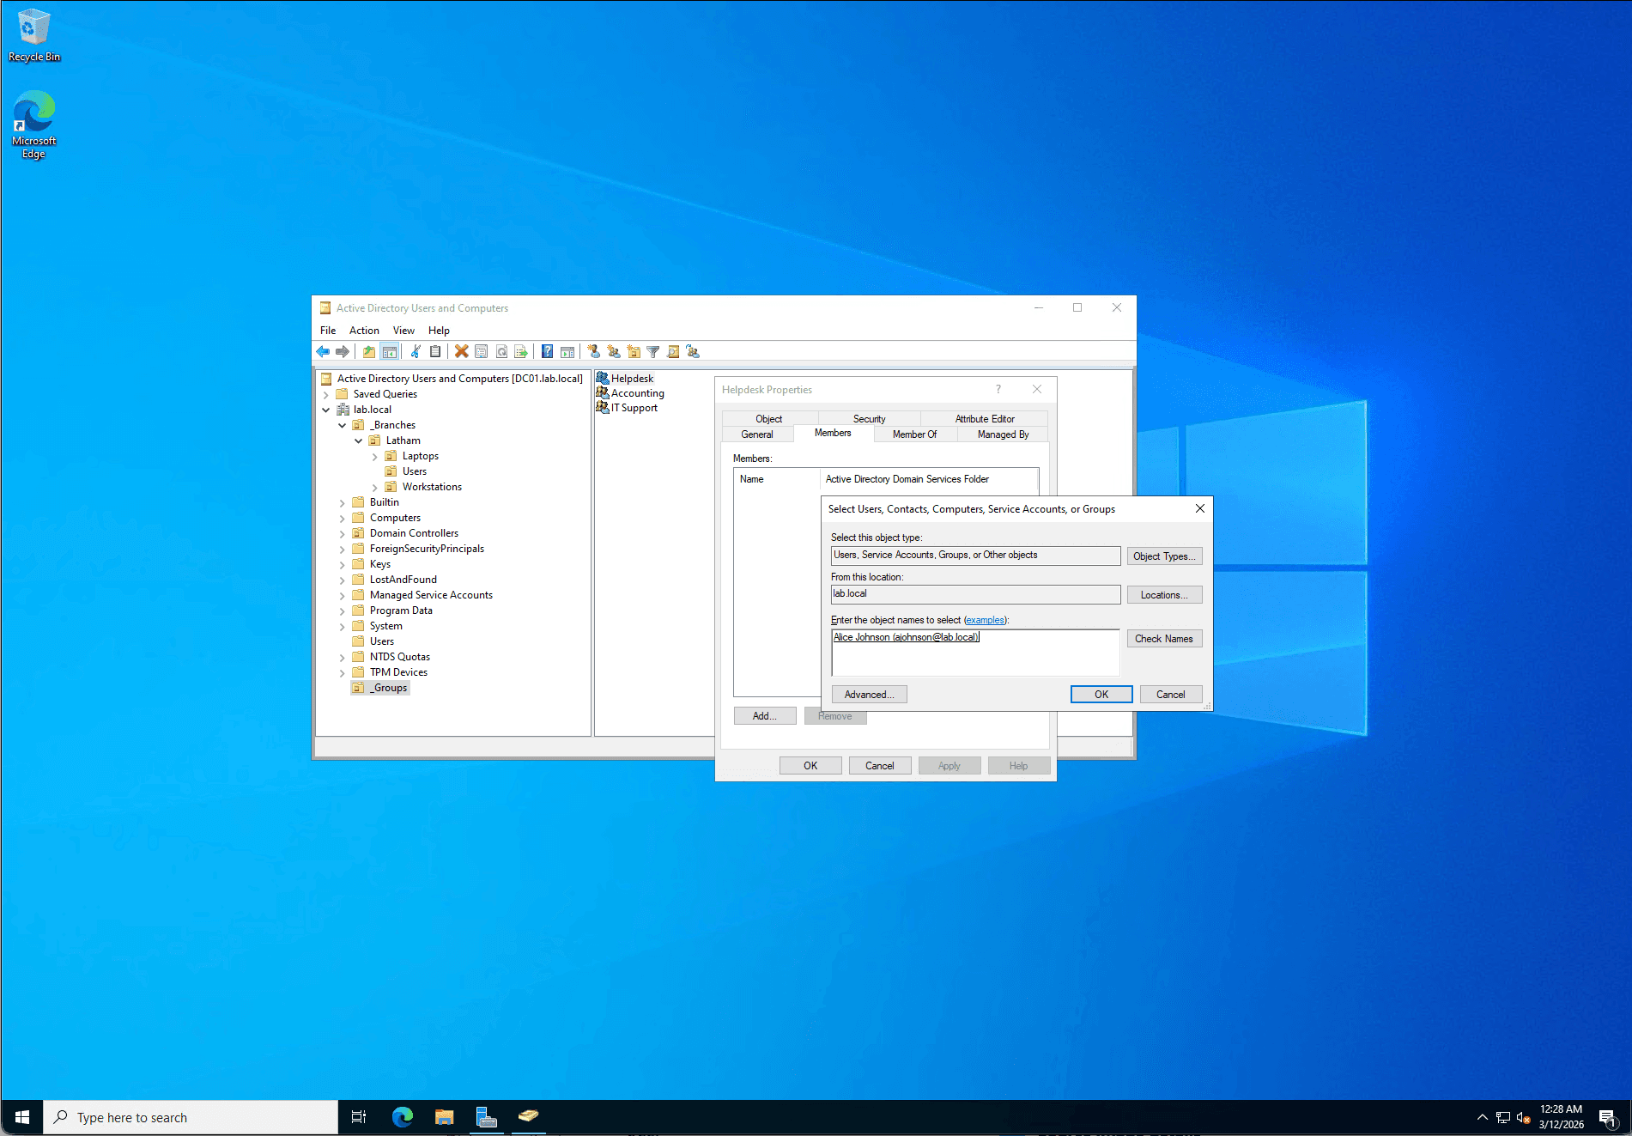Open the examples hyperlink
Screen dimensions: 1632x1136
click(x=985, y=620)
